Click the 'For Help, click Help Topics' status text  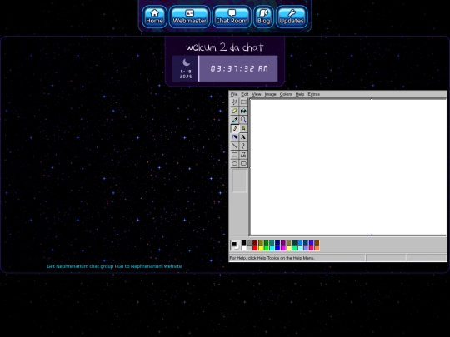pos(272,258)
